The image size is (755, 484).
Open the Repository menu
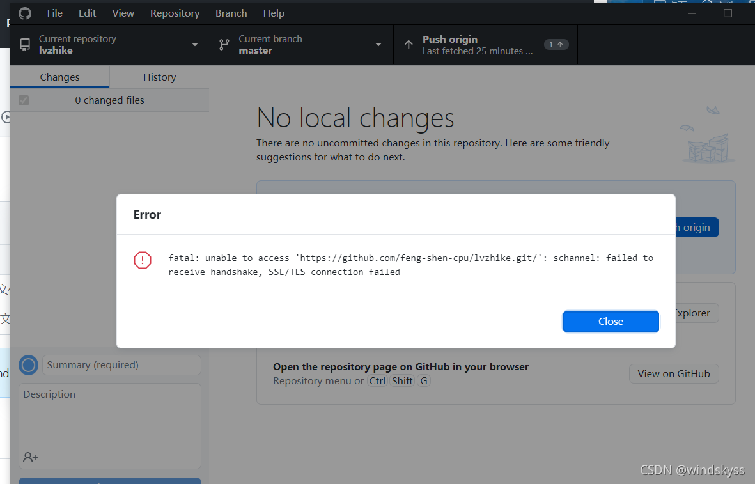[175, 13]
